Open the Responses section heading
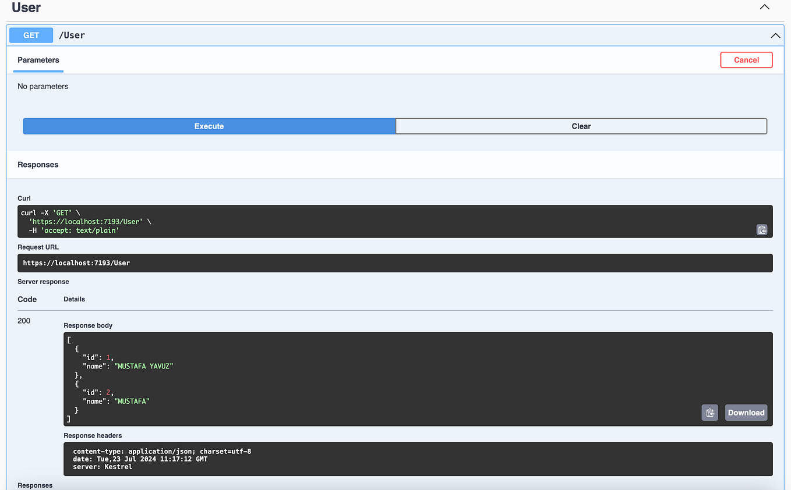 pos(37,164)
